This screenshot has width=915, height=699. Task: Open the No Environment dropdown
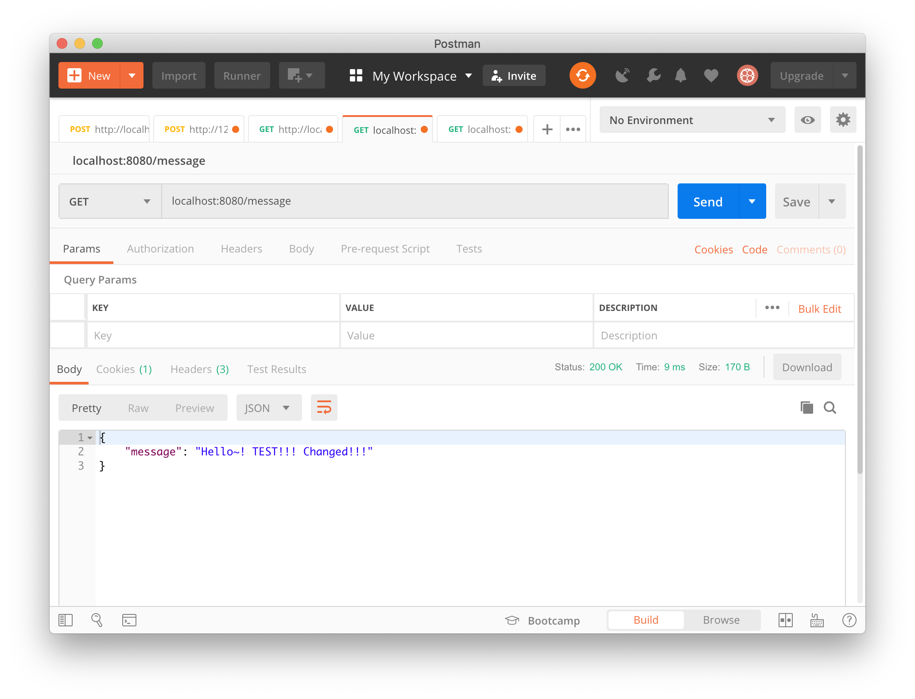tap(692, 120)
